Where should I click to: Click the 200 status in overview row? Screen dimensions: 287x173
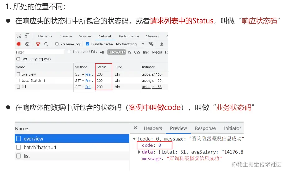(100, 74)
